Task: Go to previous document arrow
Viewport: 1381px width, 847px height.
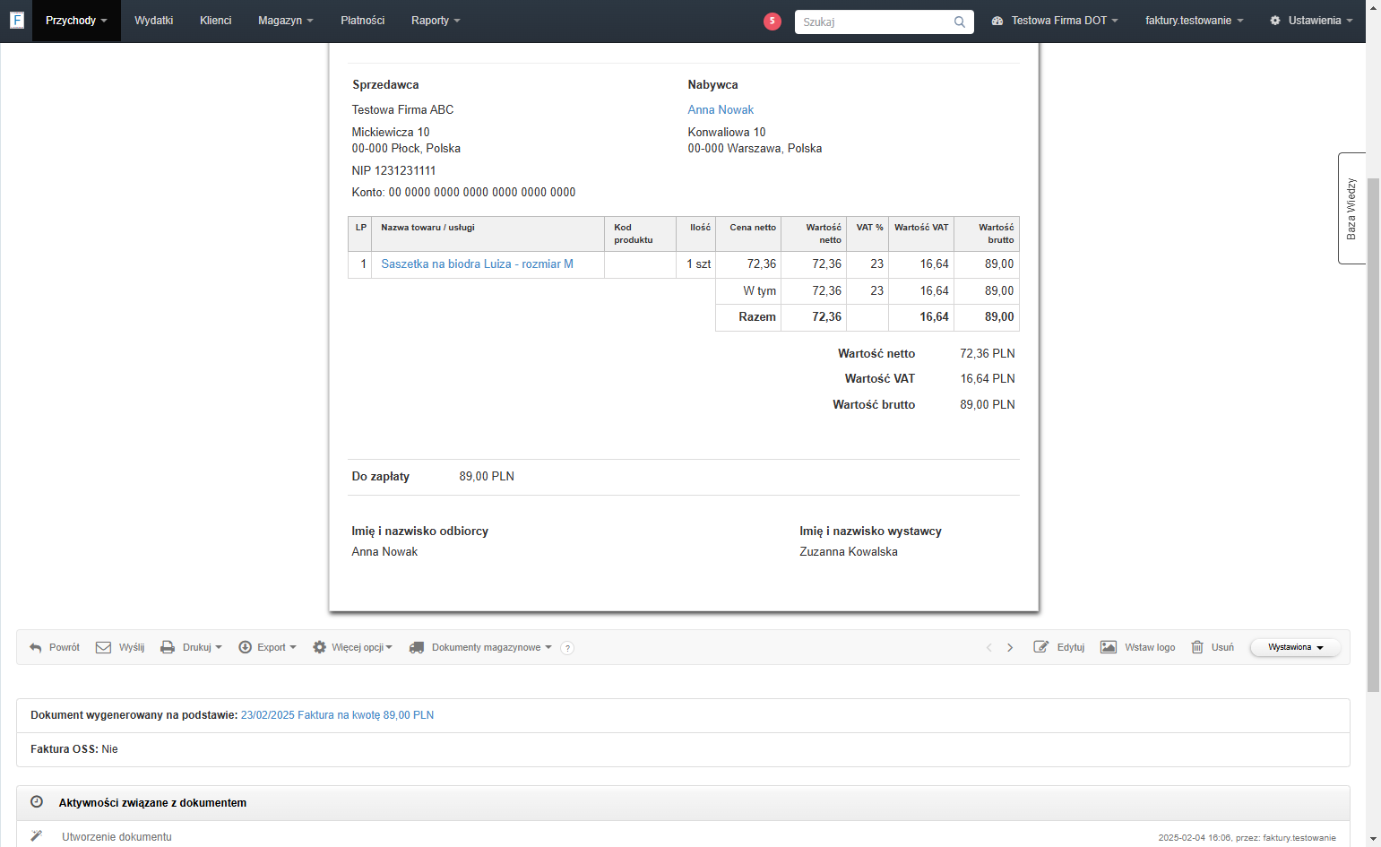Action: (x=989, y=647)
